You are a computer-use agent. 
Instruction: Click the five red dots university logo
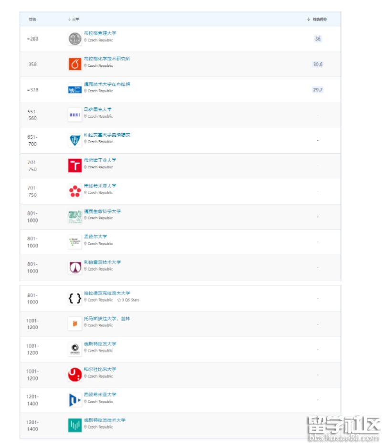pos(75,191)
